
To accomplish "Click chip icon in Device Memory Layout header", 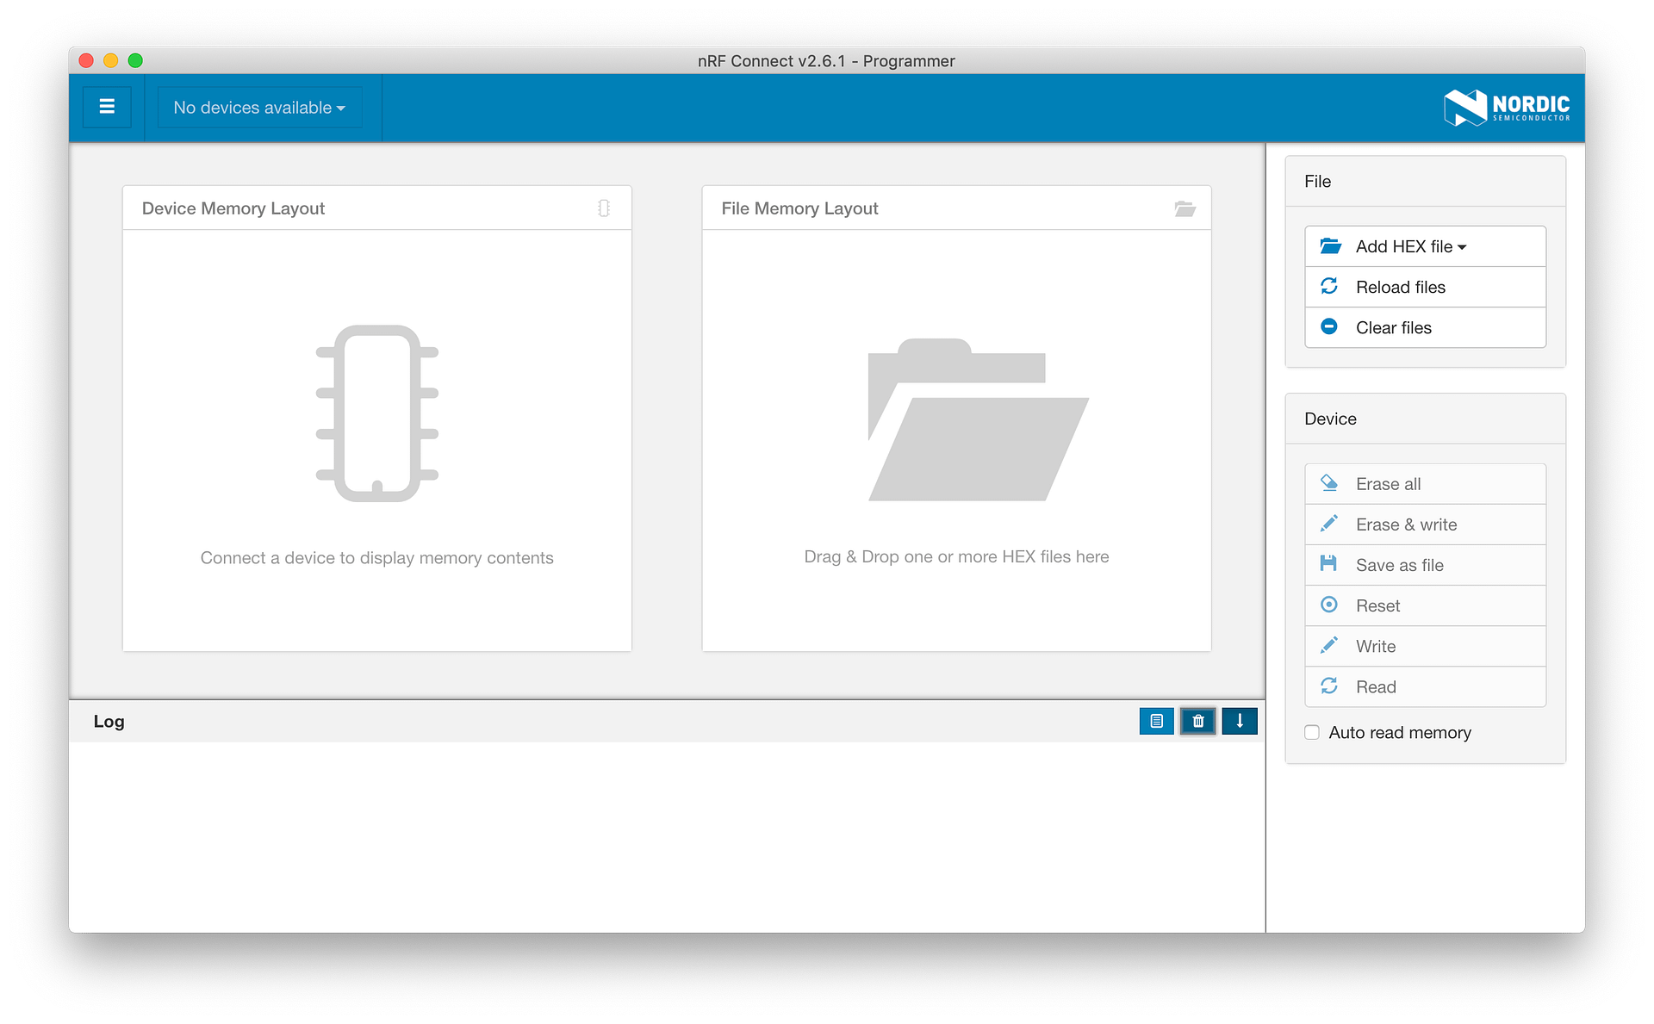I will [604, 208].
